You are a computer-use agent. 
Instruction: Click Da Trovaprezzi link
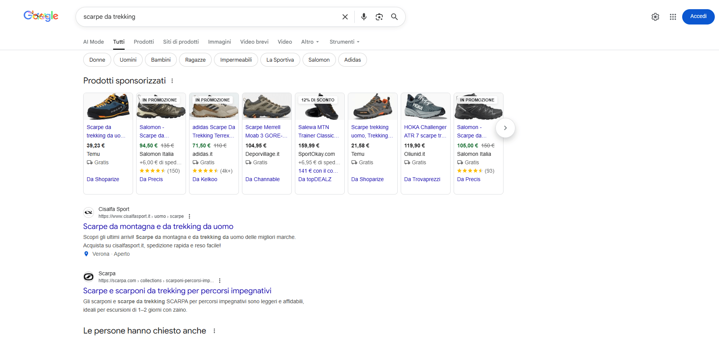click(422, 179)
